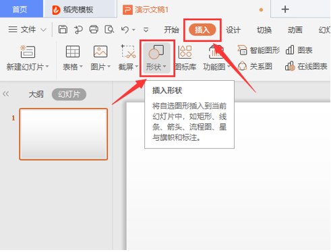
Task: Select slide 1 thumbnail
Action: coord(63,134)
